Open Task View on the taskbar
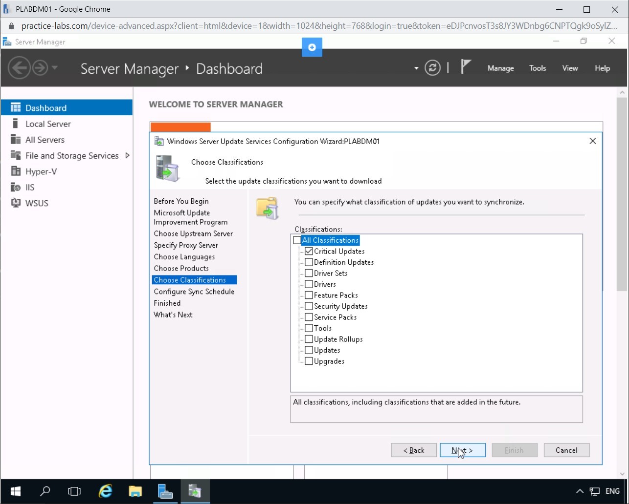629x504 pixels. [x=74, y=491]
